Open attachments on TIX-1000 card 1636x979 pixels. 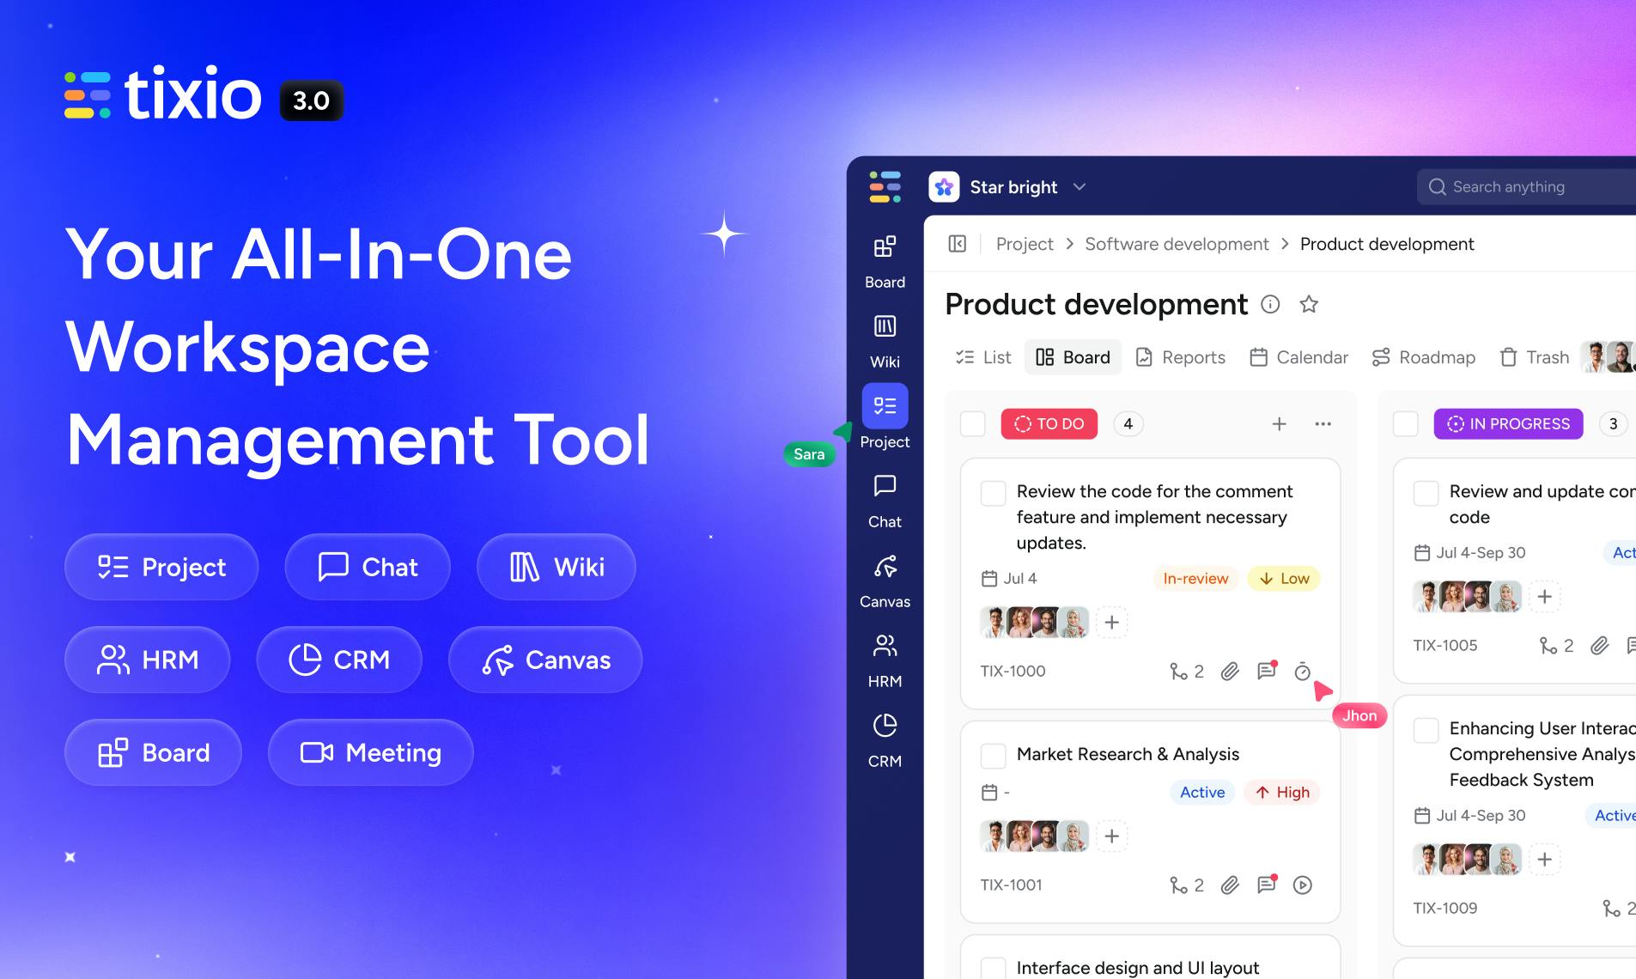(1231, 671)
